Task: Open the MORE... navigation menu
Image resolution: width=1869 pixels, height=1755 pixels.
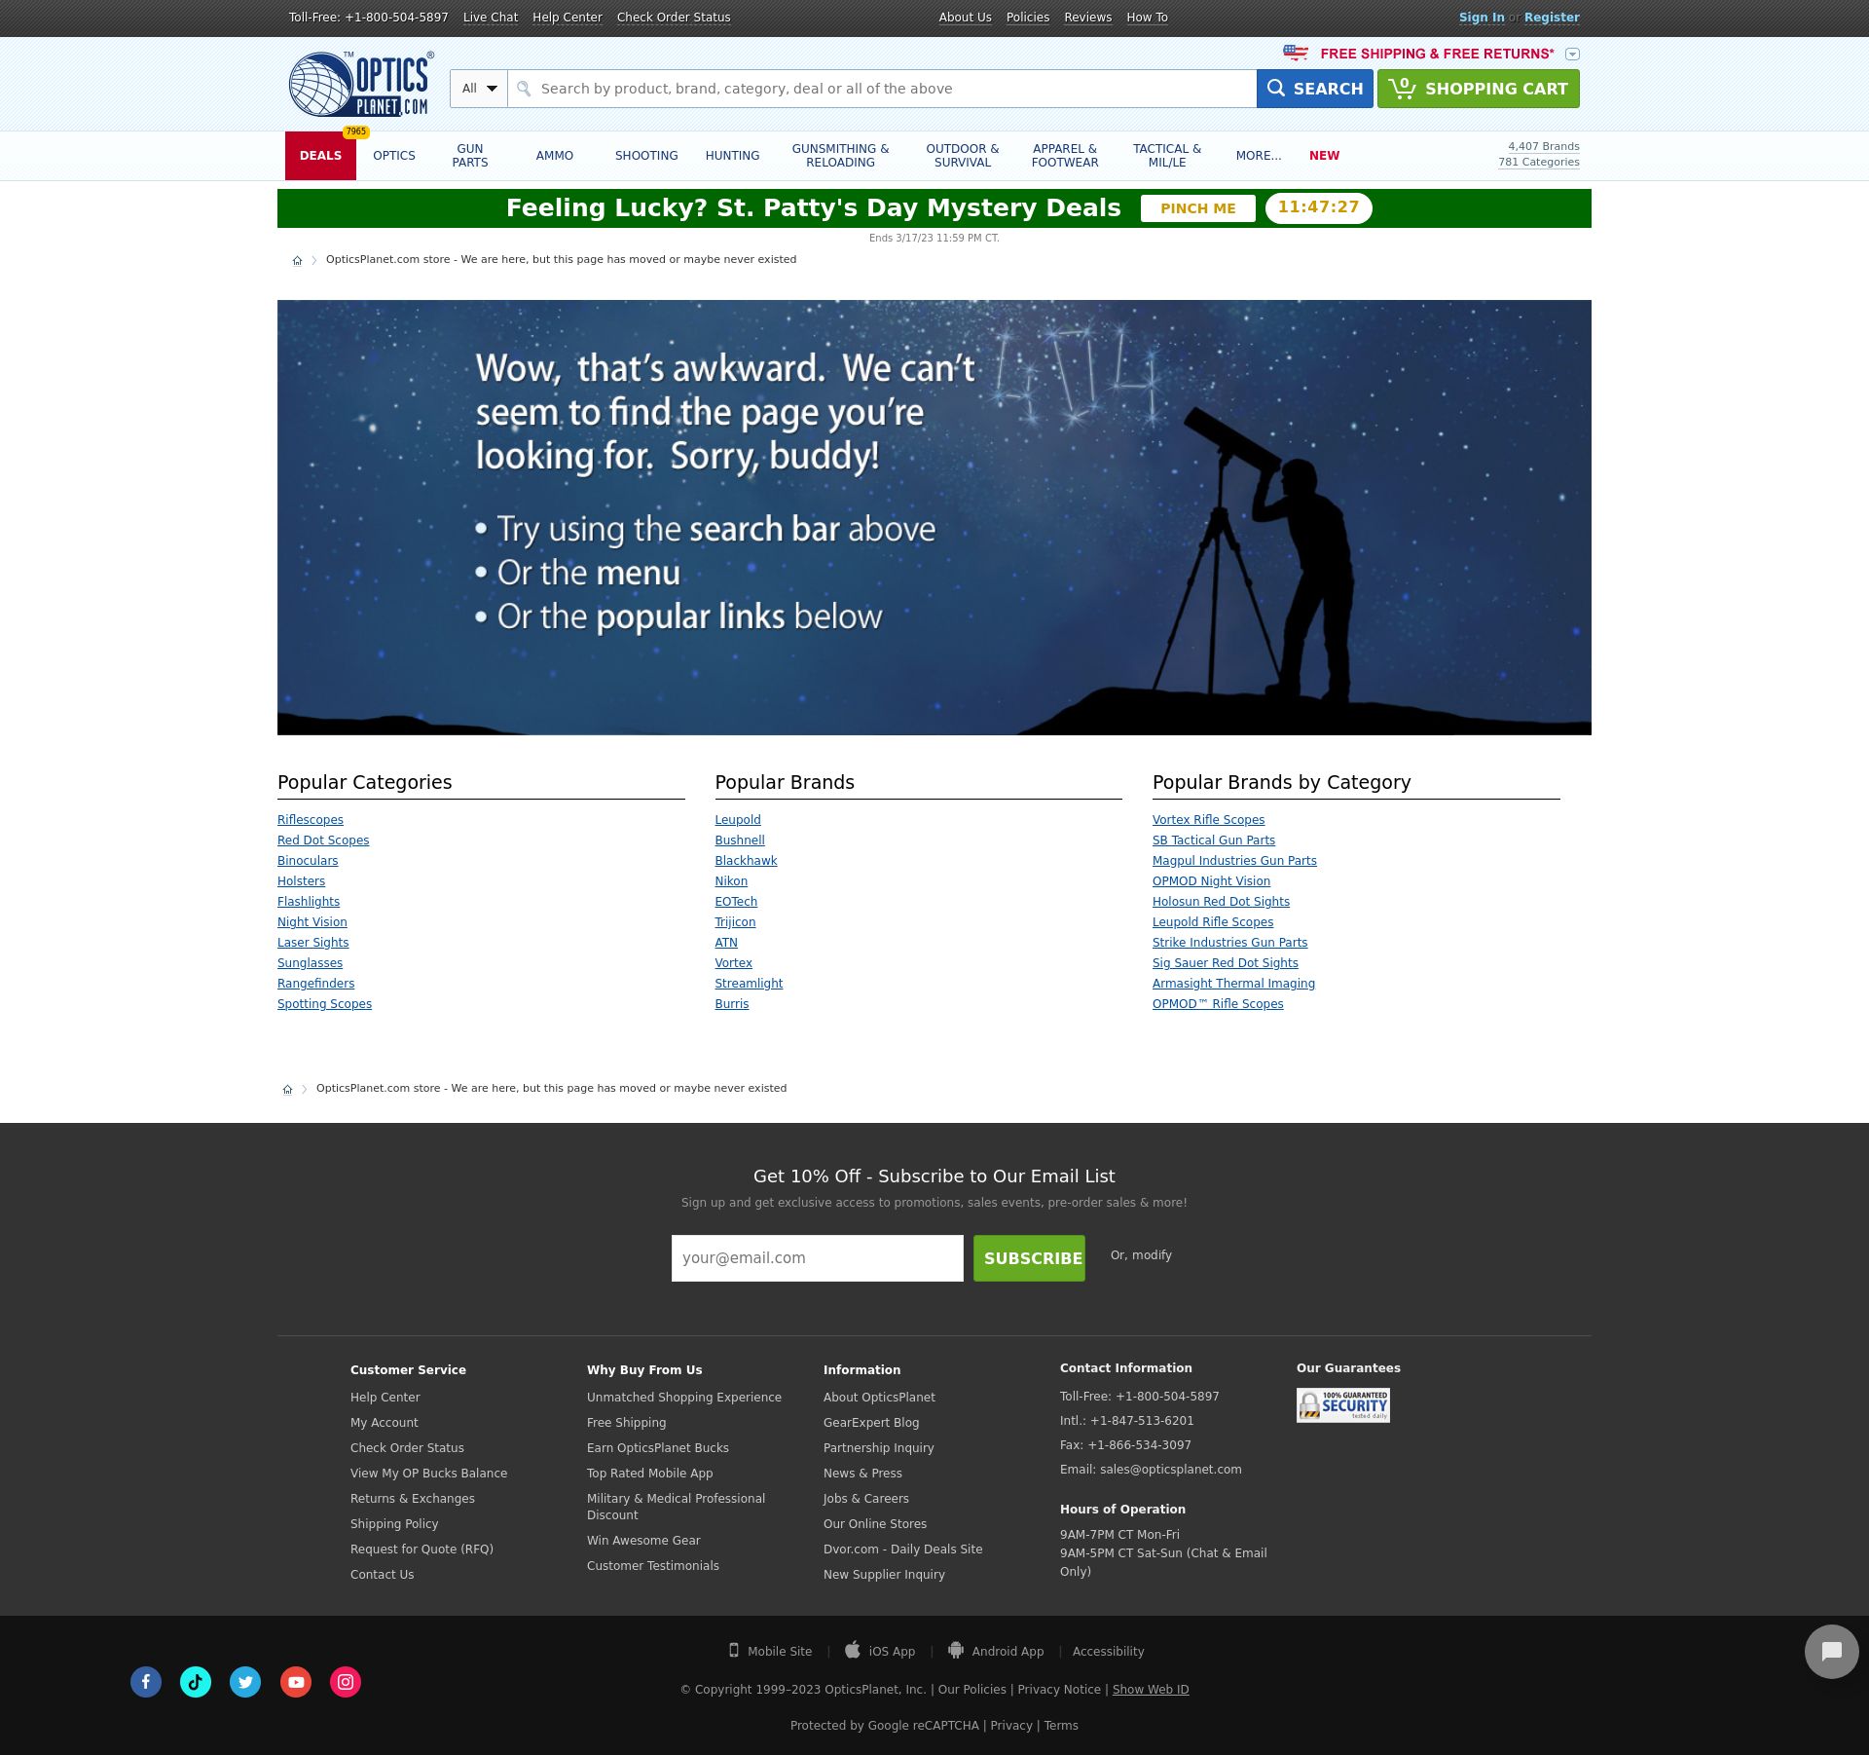Action: point(1259,156)
